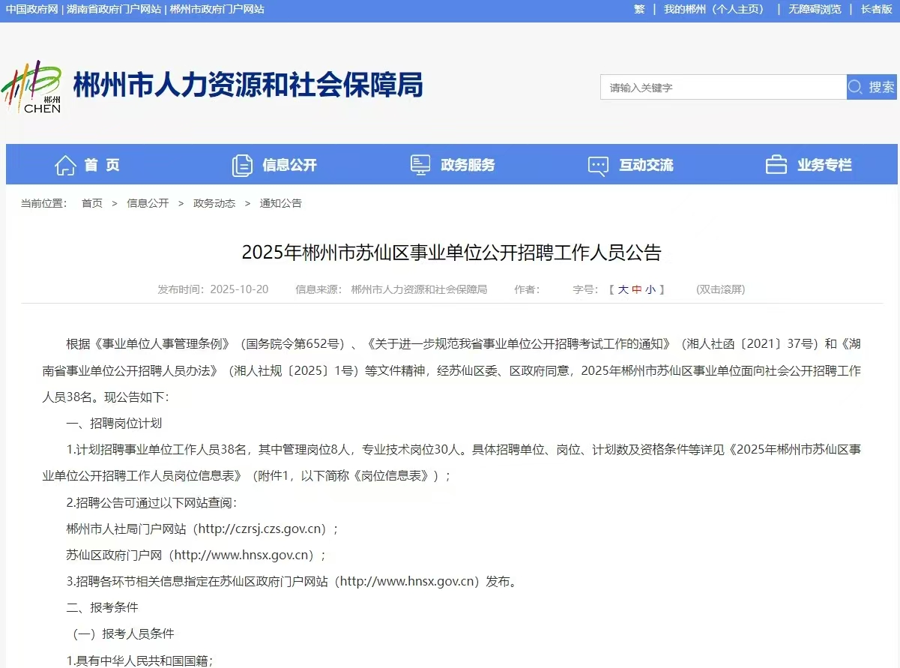Visit the 中国政府网 link
The image size is (900, 668).
point(33,10)
